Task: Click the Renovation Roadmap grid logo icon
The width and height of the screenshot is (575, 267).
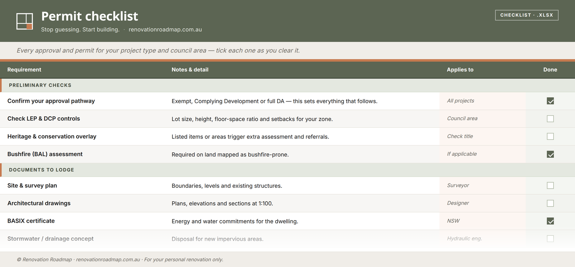Action: point(25,21)
